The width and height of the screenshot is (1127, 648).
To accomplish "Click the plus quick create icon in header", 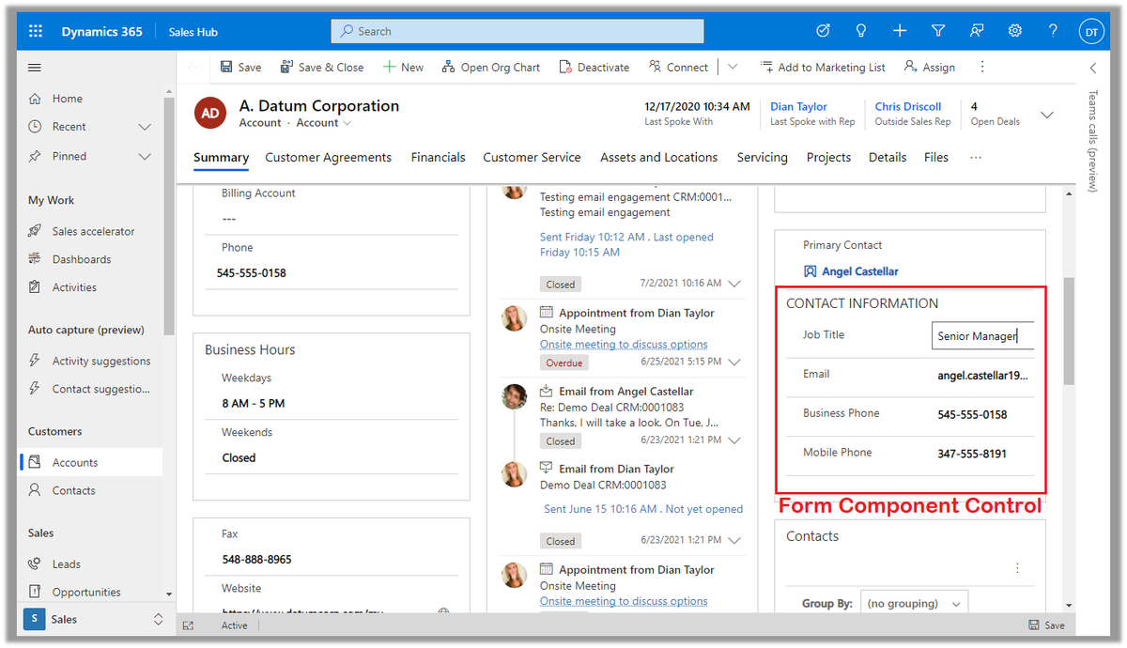I will 900,31.
